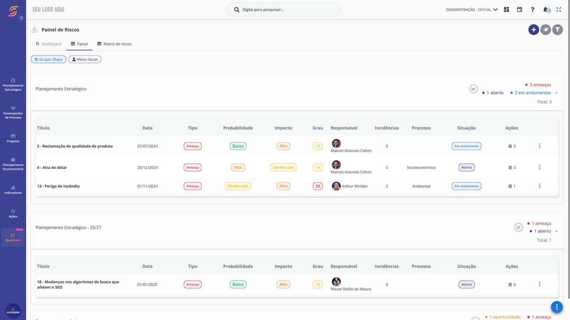The height and width of the screenshot is (320, 570).
Task: Open the help icon in the top bar
Action: 533,10
